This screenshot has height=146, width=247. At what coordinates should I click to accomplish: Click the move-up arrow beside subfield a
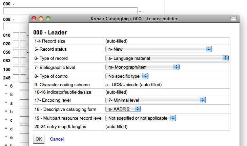pos(6,103)
